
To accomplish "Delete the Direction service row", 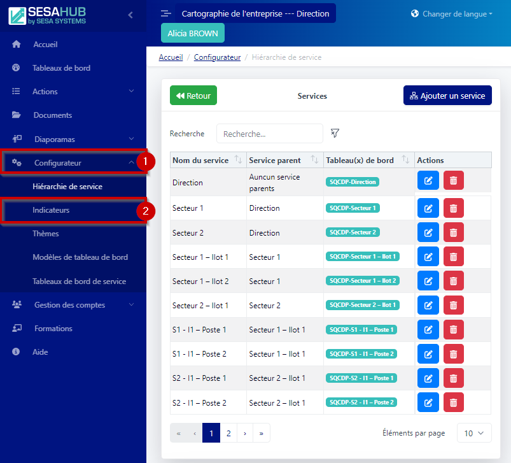I will click(x=453, y=180).
